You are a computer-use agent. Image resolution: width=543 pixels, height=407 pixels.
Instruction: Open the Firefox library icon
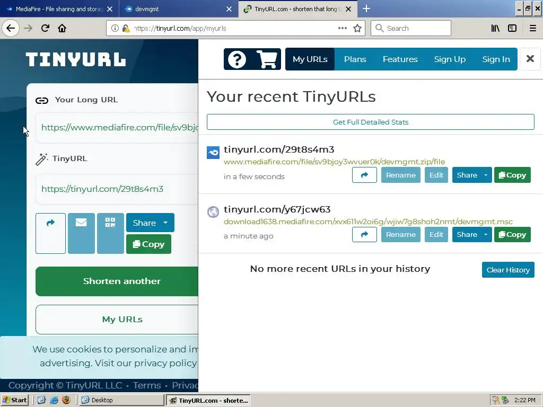click(x=495, y=28)
